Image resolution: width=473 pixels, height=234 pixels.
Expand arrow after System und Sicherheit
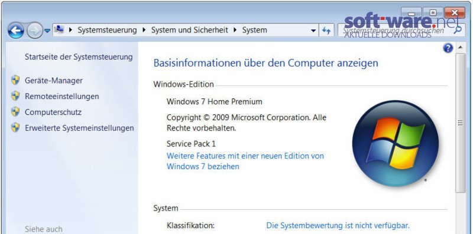coord(235,30)
